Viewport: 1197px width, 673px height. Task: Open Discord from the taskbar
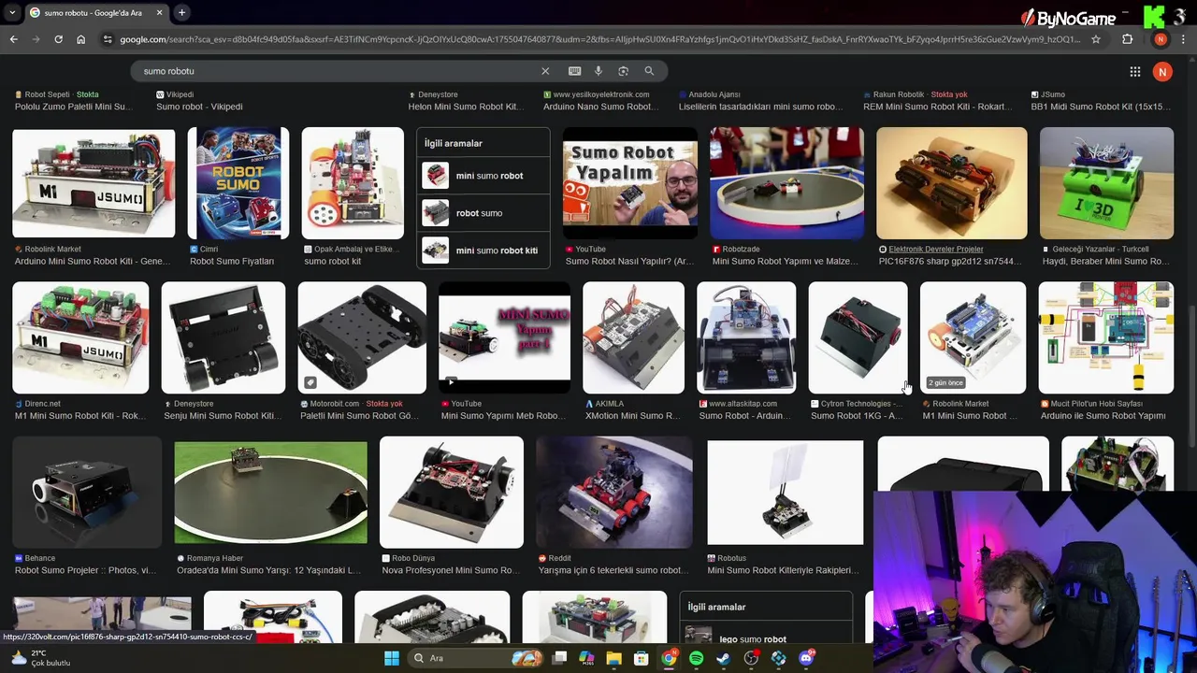tap(805, 658)
